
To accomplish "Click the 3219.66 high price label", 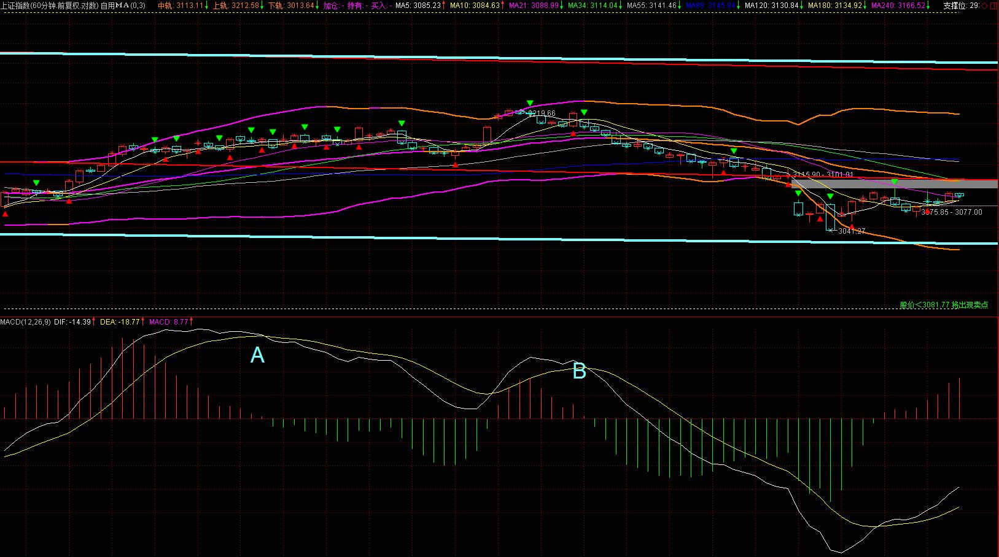I will point(542,113).
